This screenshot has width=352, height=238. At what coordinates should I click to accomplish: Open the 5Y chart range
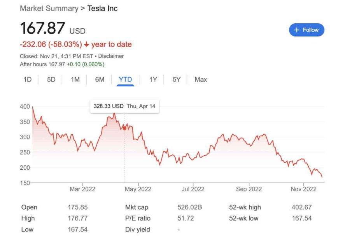click(x=177, y=80)
